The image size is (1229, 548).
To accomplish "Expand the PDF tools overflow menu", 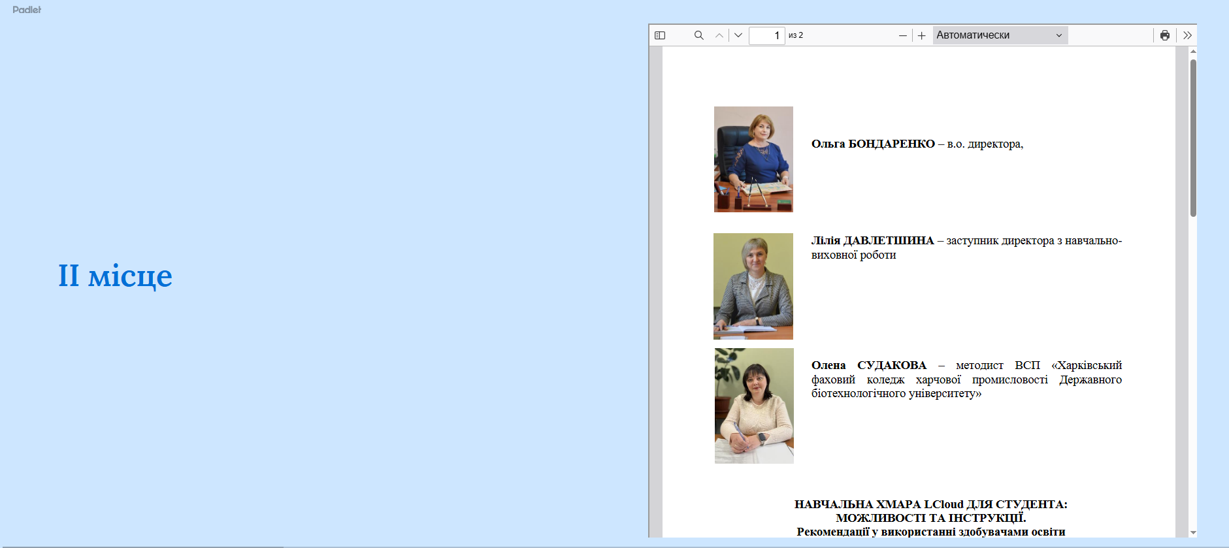I will (1187, 35).
